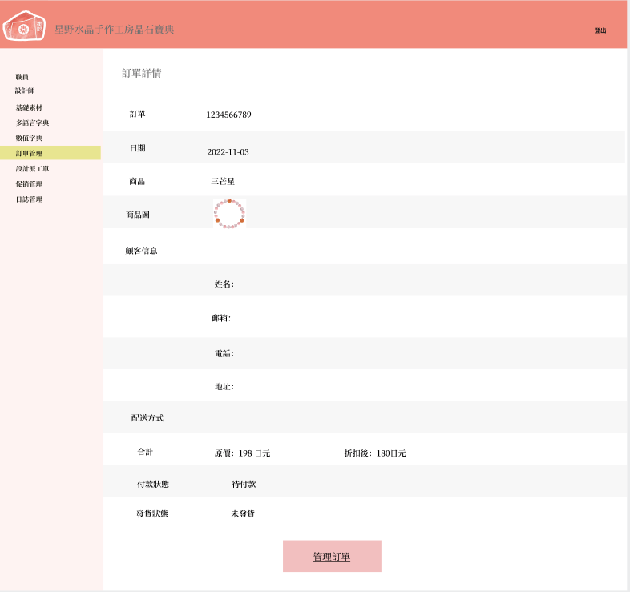Click the product name 三芒星
The width and height of the screenshot is (630, 592).
pyautogui.click(x=223, y=182)
